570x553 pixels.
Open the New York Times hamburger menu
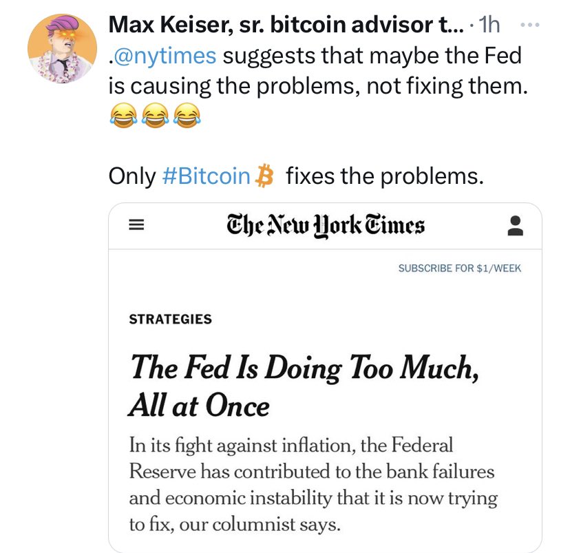[136, 225]
